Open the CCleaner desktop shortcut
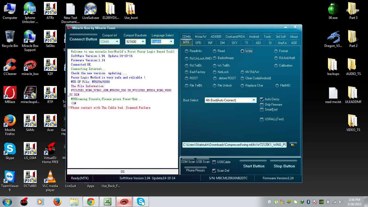 coord(10,67)
